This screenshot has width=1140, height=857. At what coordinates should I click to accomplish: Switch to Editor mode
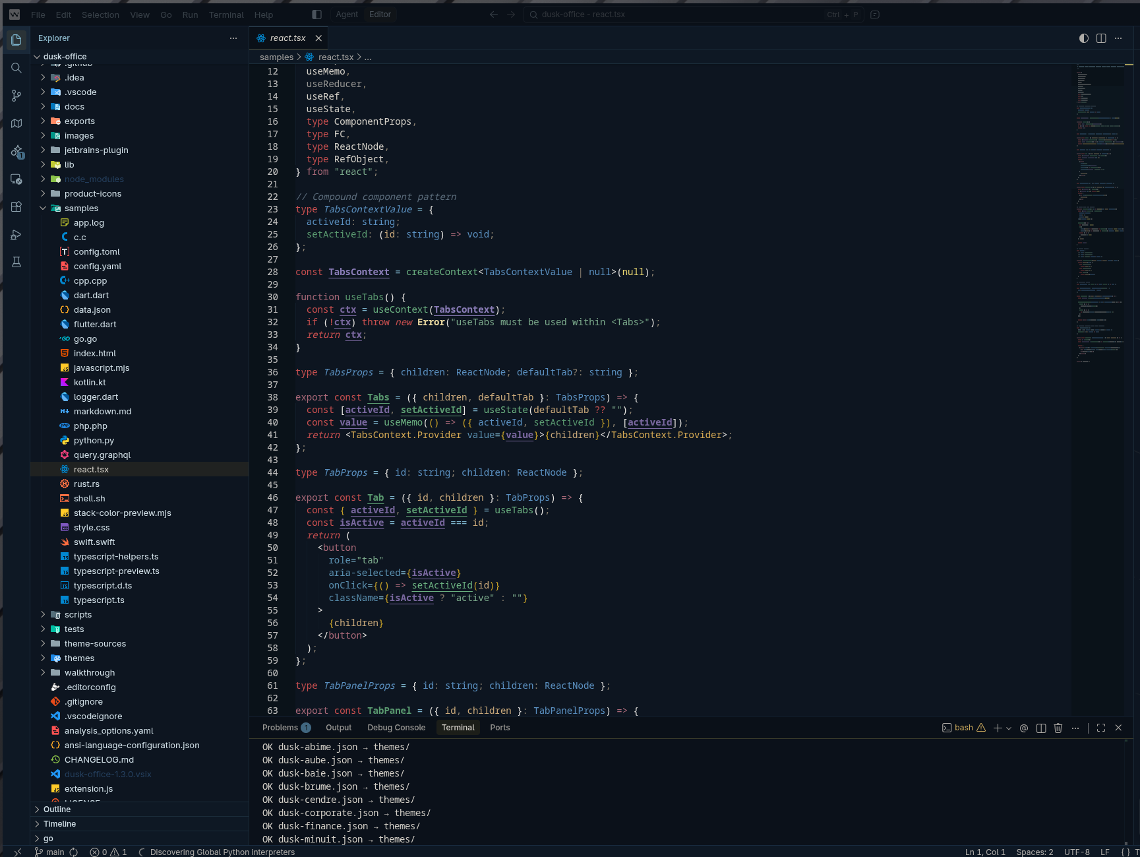(380, 15)
